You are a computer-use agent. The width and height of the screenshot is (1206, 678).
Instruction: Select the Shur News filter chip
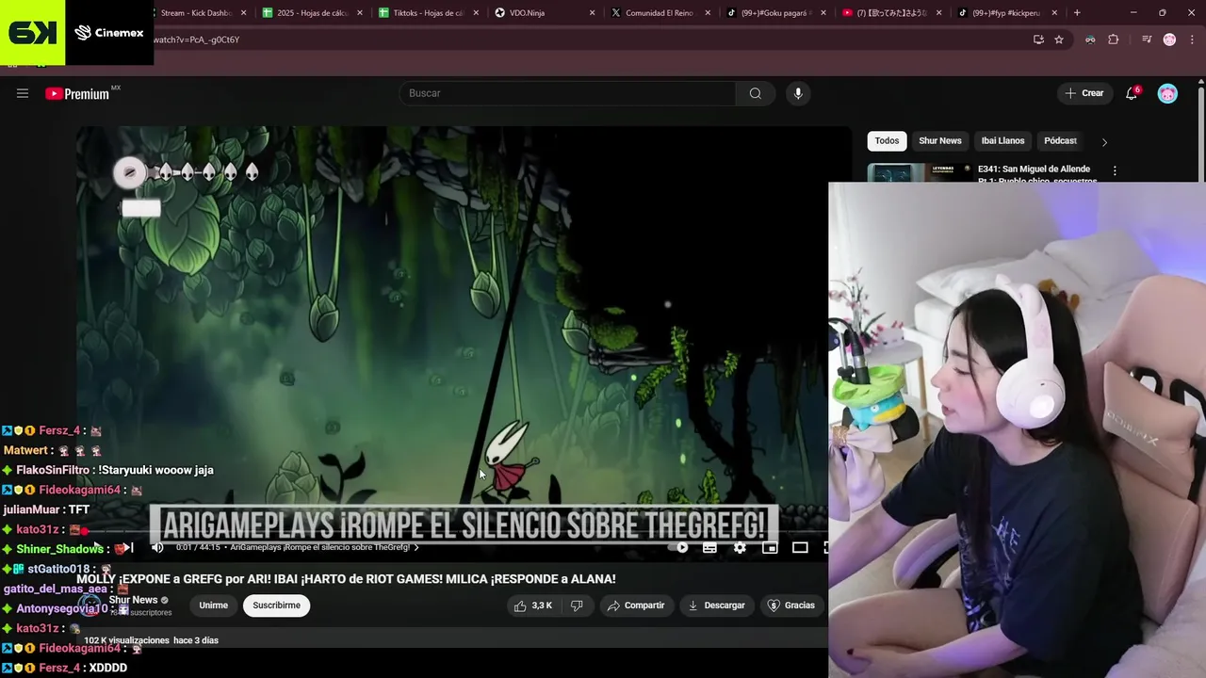tap(940, 140)
